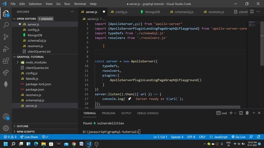Open the terminal launch profile dropdown arrow
264x148 pixels.
[235, 113]
